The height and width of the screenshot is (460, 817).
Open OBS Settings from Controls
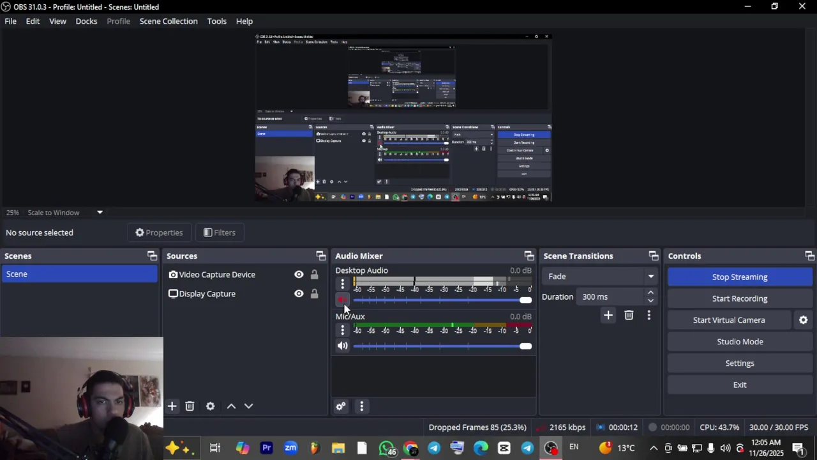pyautogui.click(x=740, y=364)
